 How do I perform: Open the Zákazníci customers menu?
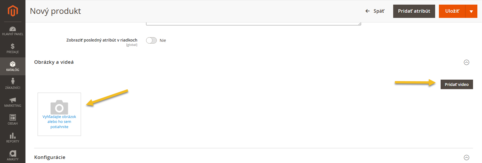pyautogui.click(x=13, y=84)
